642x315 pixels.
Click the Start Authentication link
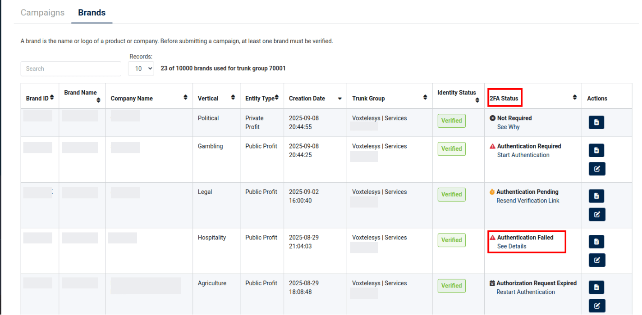(x=523, y=155)
